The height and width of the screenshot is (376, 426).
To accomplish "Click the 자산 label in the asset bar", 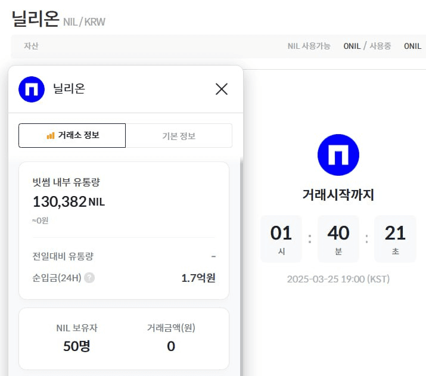I will 31,46.
